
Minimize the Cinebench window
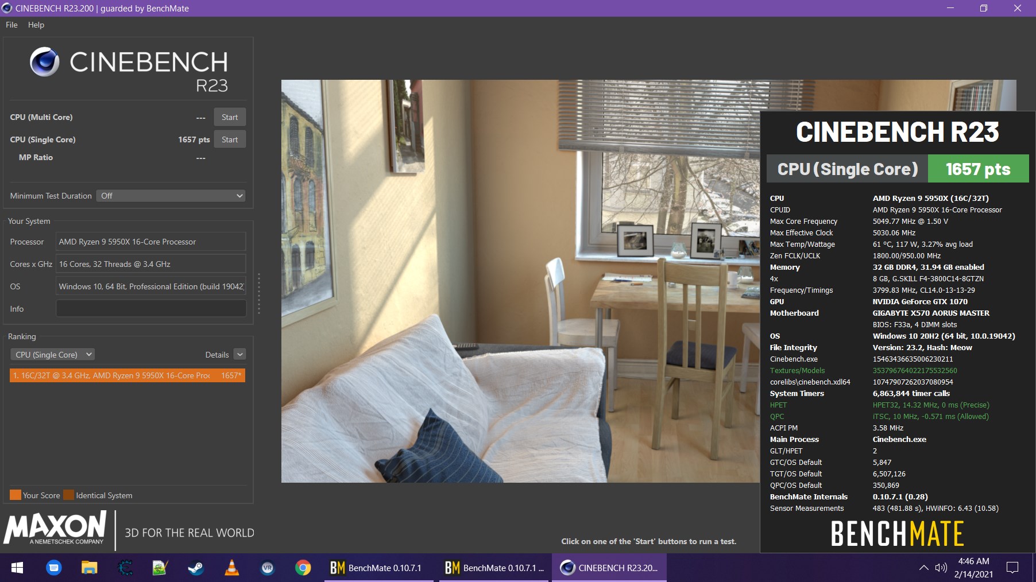(x=950, y=8)
